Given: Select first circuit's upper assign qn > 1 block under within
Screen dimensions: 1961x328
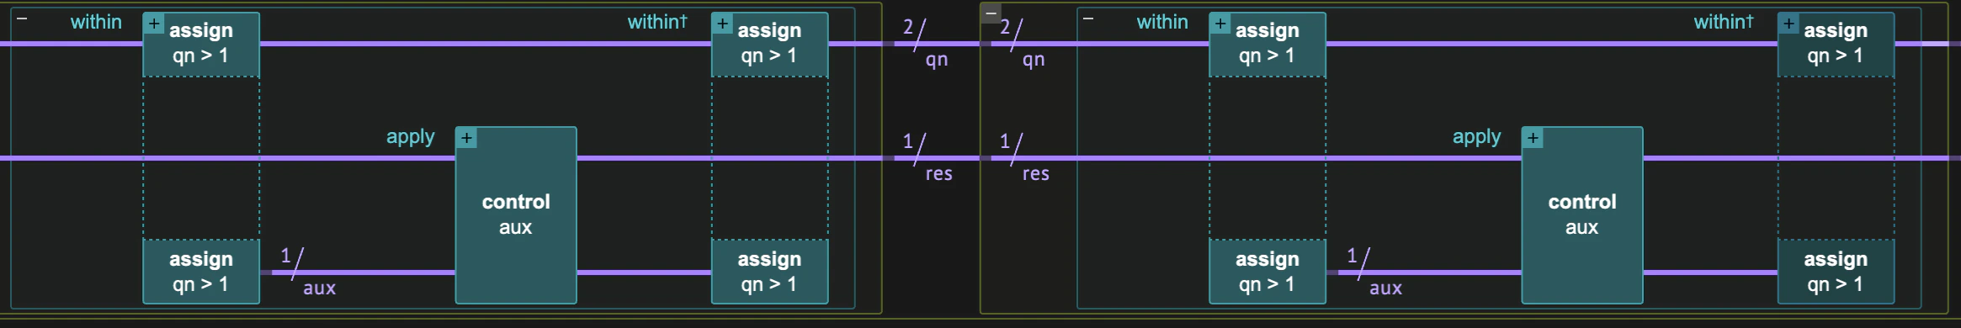Looking at the screenshot, I should (201, 45).
